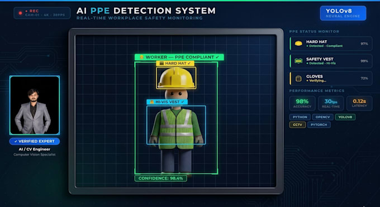
Task: Click the 72% gloves confidence value
Action: [364, 78]
